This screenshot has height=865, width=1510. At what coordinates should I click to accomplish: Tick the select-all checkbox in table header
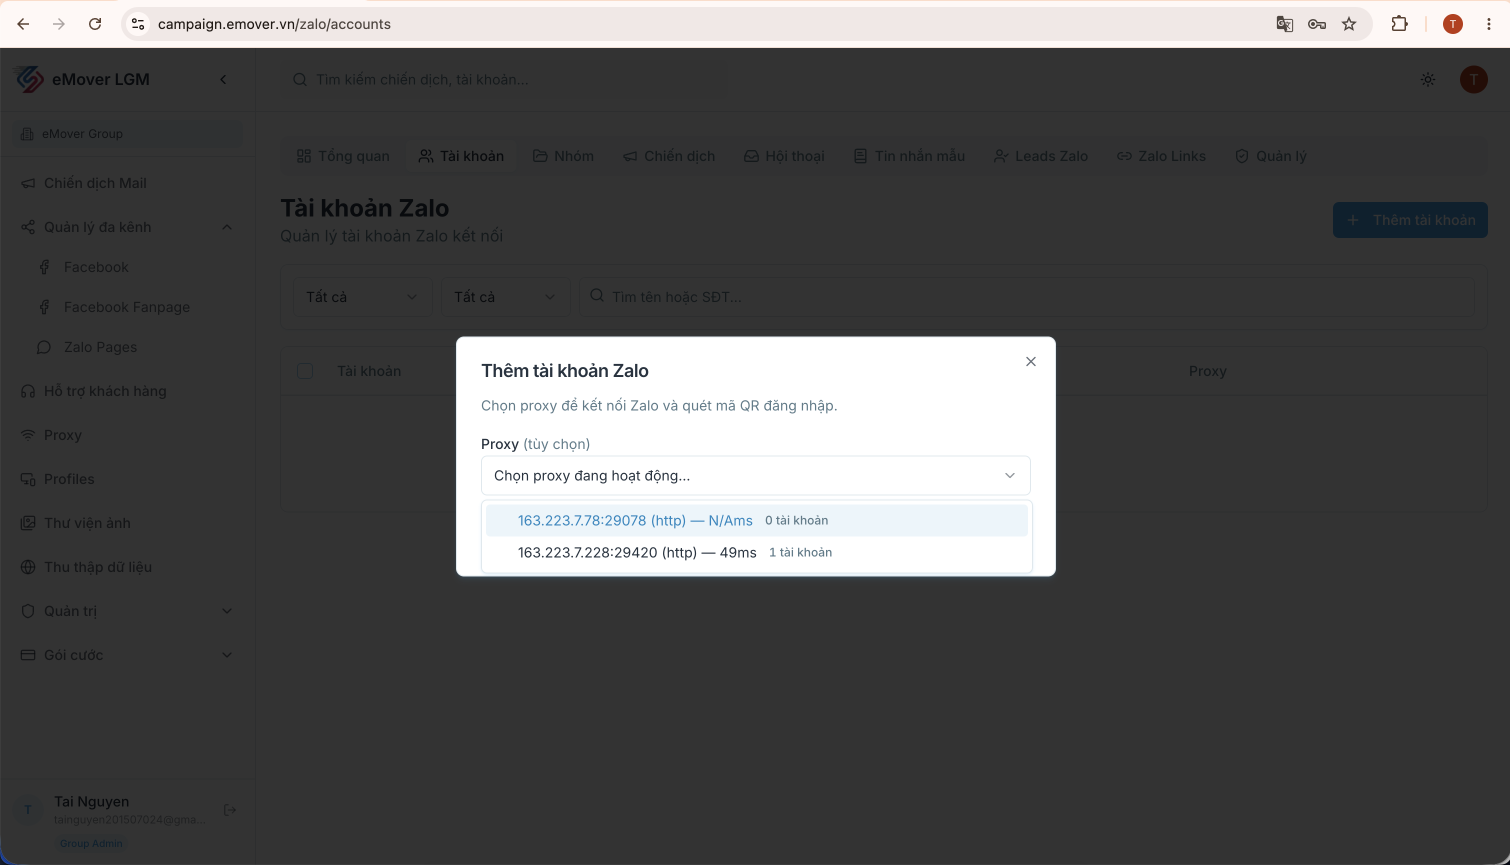pyautogui.click(x=304, y=371)
